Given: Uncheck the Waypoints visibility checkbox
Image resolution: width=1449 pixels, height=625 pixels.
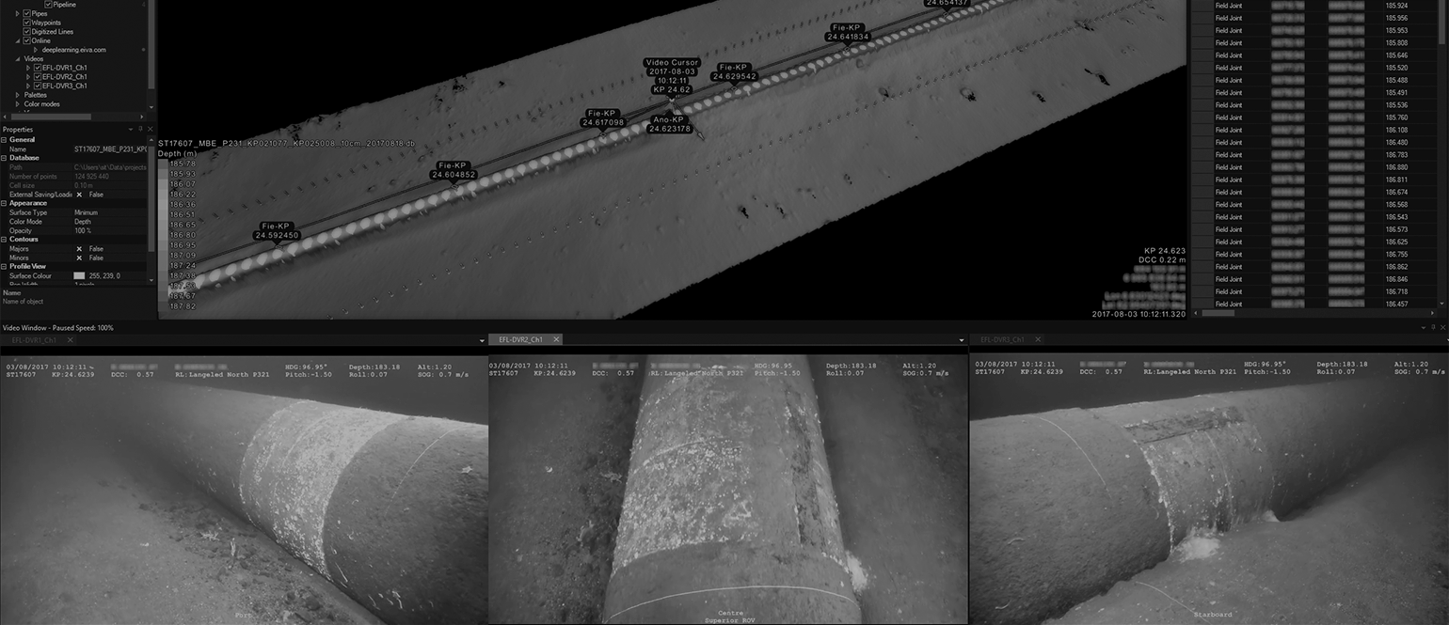Looking at the screenshot, I should [27, 23].
